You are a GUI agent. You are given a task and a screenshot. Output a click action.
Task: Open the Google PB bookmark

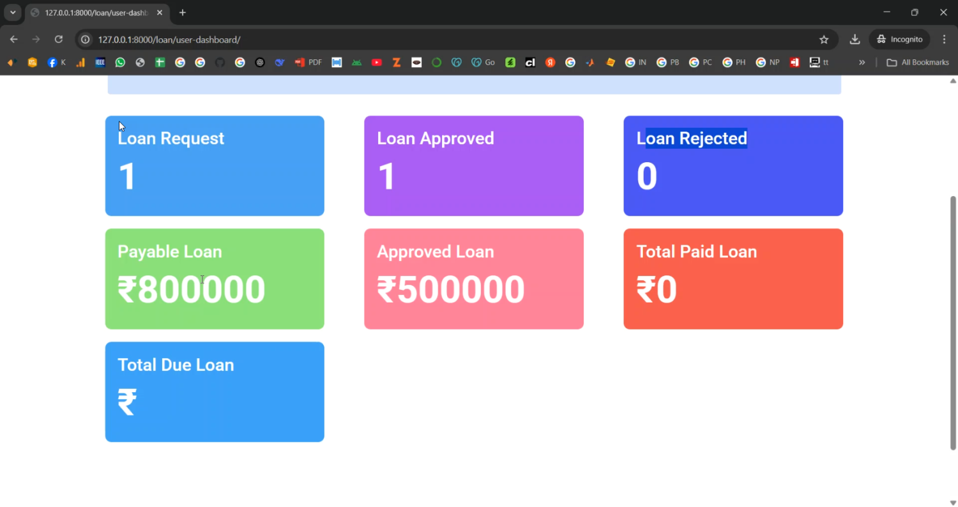tap(668, 63)
